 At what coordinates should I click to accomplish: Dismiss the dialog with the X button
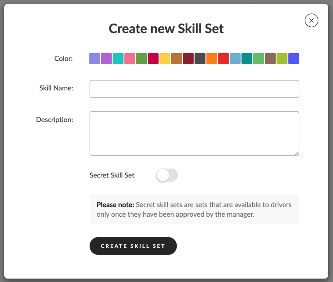click(x=311, y=20)
